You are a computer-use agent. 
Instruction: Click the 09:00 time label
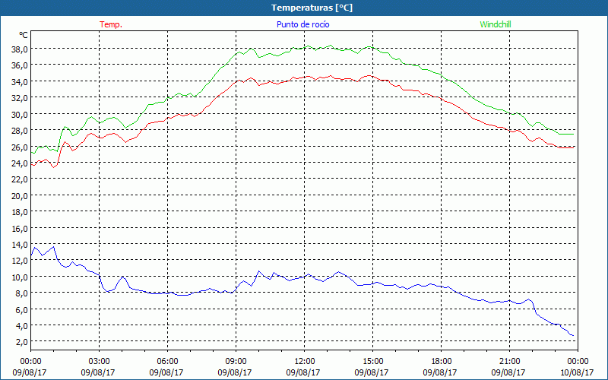236,362
